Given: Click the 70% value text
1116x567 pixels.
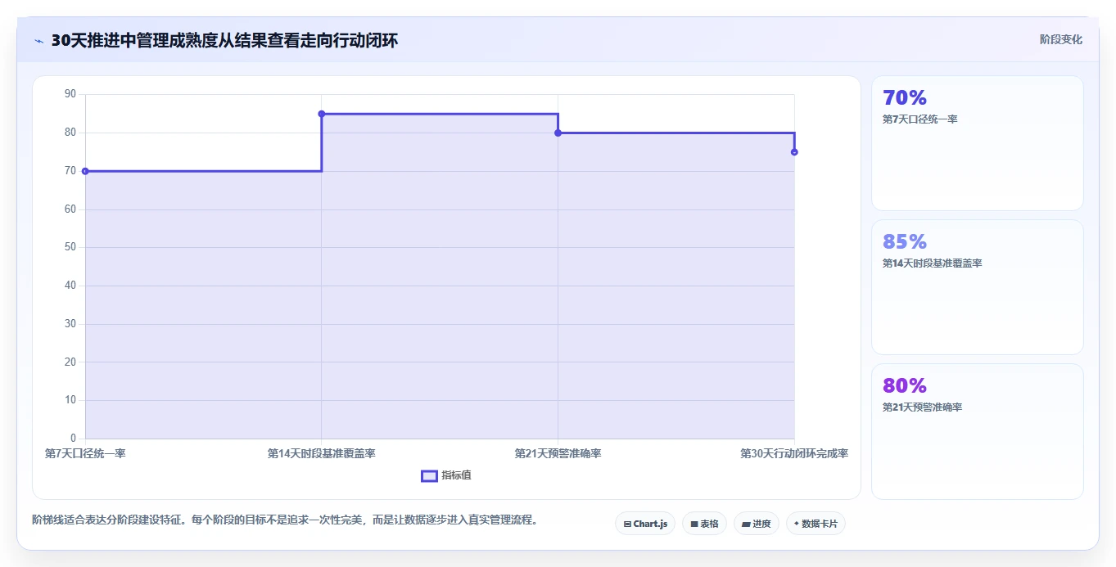Looking at the screenshot, I should click(905, 98).
